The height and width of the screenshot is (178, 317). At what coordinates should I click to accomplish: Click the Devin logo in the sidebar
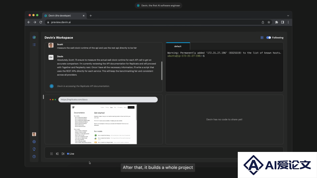[34, 37]
